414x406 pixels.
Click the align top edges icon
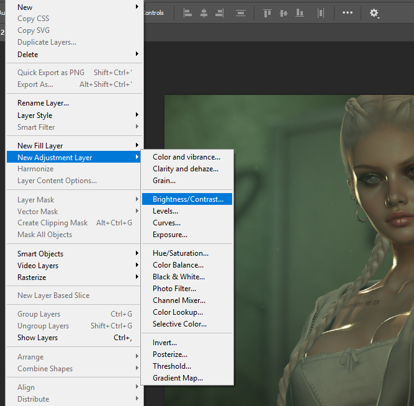268,12
